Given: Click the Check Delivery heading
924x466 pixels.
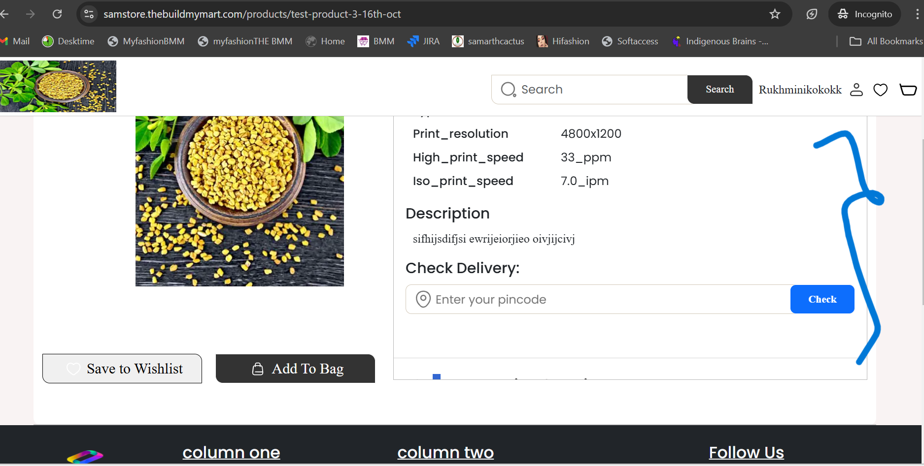Looking at the screenshot, I should click(462, 268).
